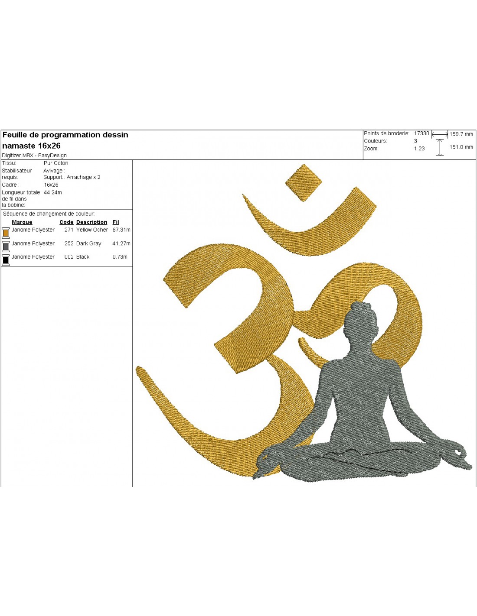This screenshot has width=477, height=616.
Task: Click the fabric value 'Pur Coton'
Action: 56,163
